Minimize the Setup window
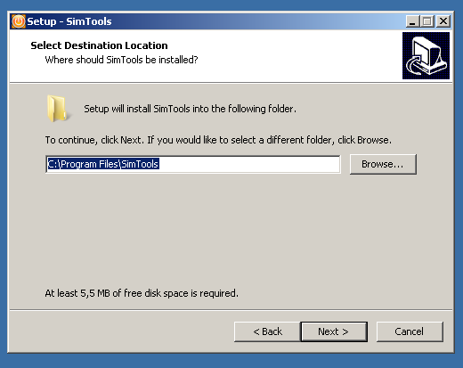Screen dimensions: 463x368 [412, 21]
